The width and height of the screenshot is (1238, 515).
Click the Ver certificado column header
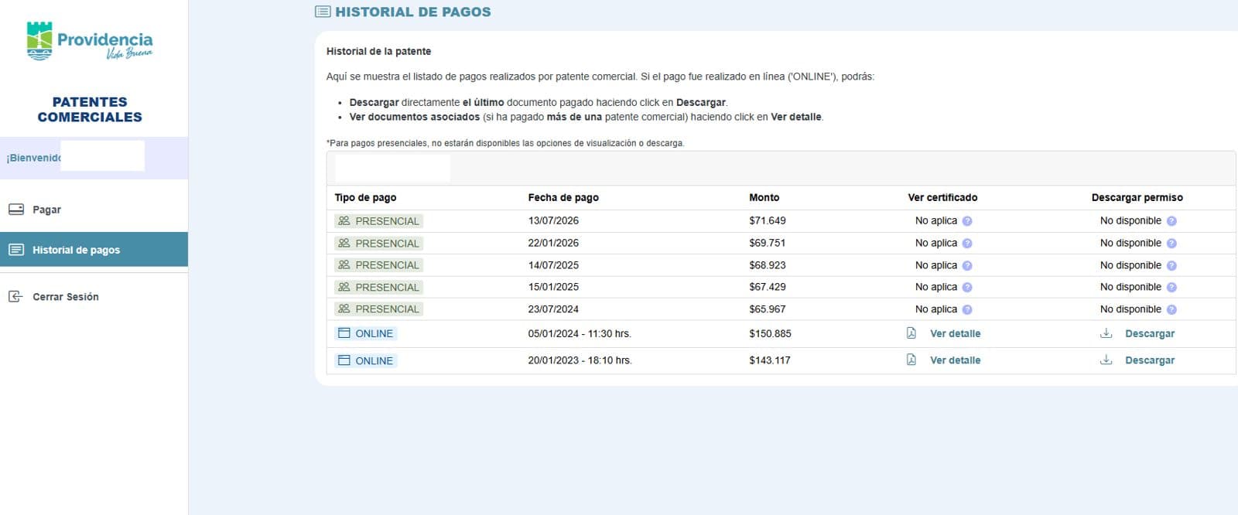pyautogui.click(x=942, y=198)
